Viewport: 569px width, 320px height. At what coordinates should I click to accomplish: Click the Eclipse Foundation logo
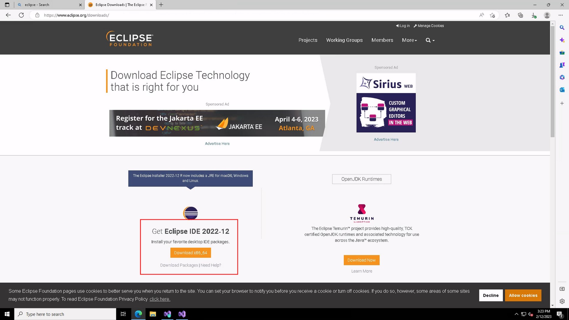pyautogui.click(x=130, y=39)
